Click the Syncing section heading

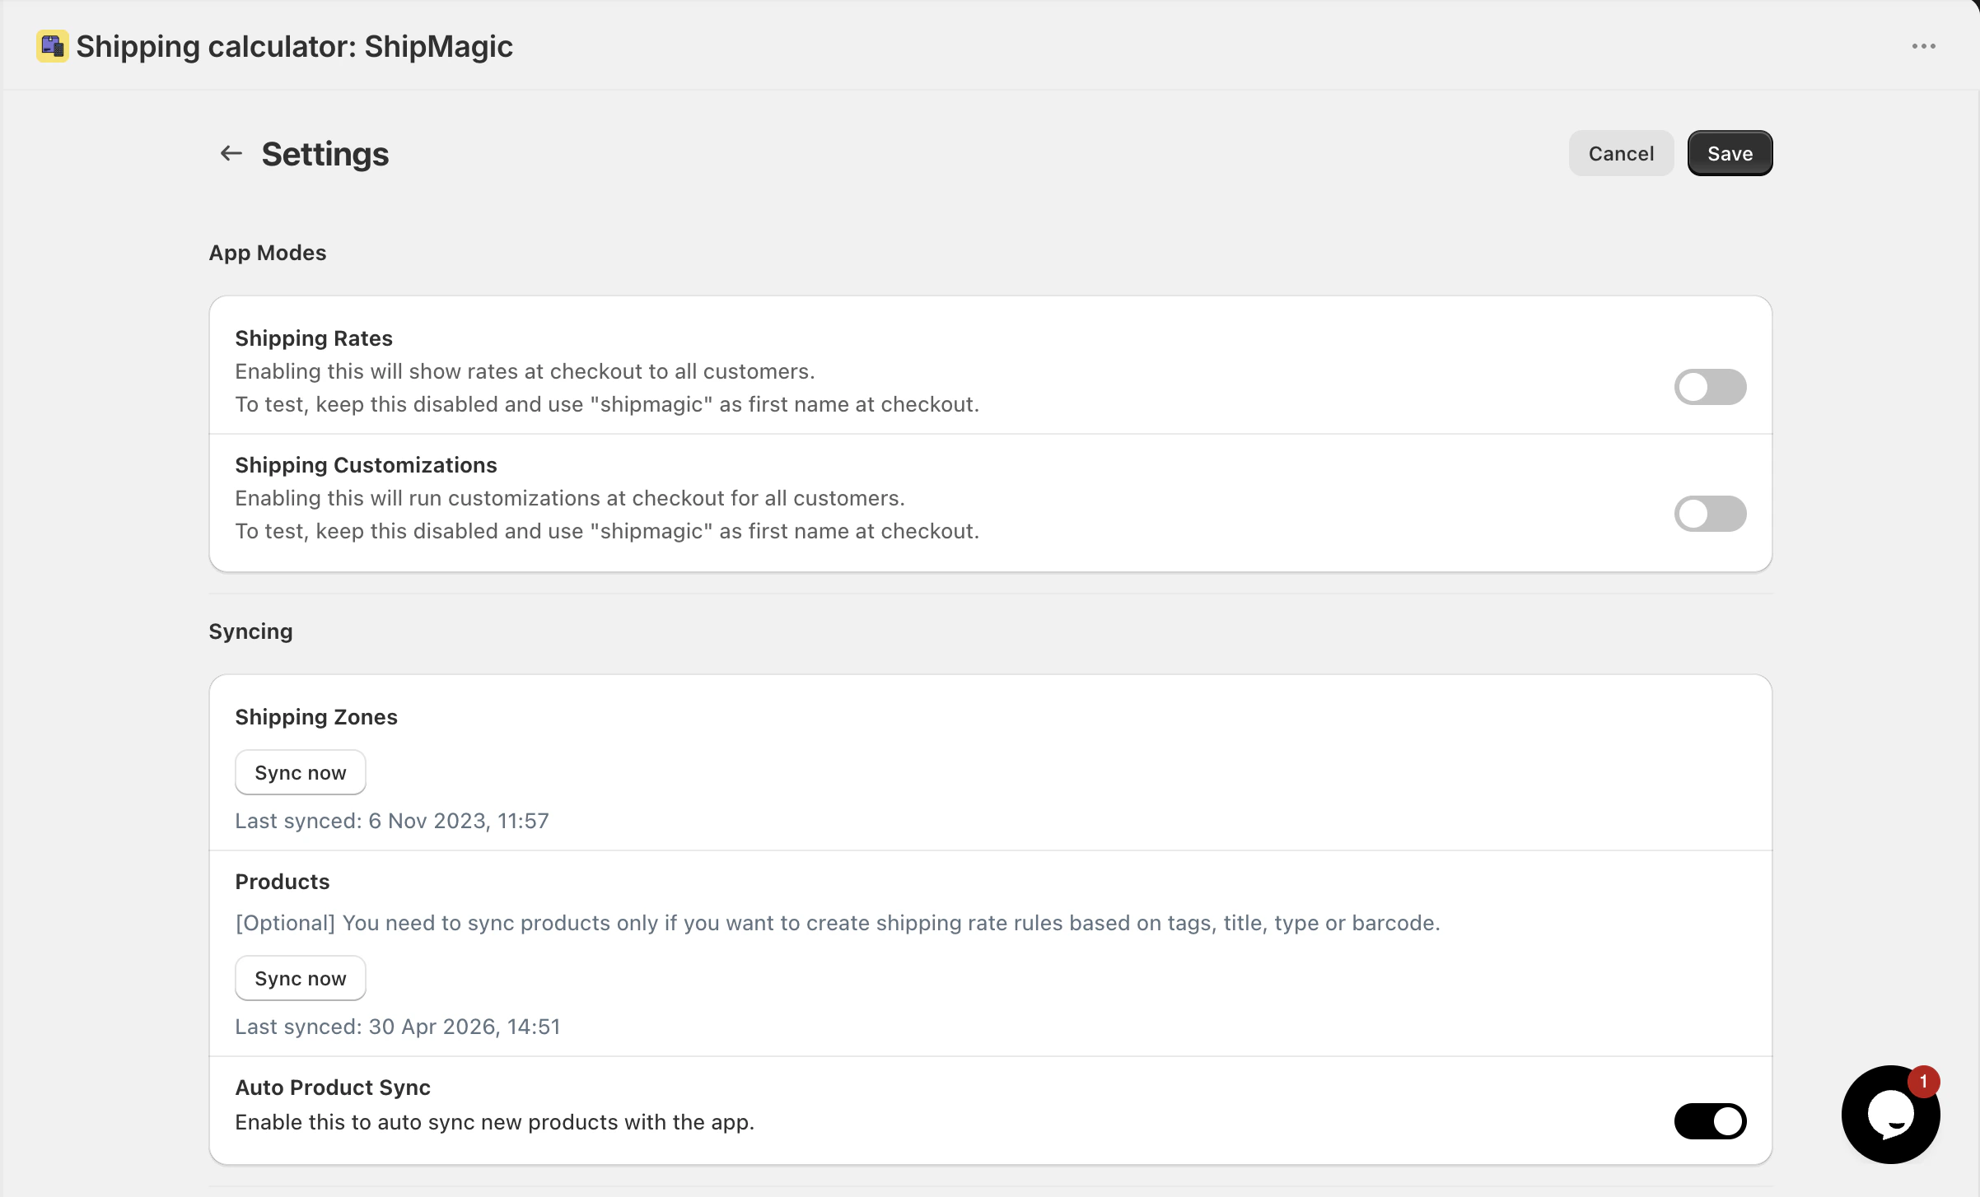pos(251,631)
